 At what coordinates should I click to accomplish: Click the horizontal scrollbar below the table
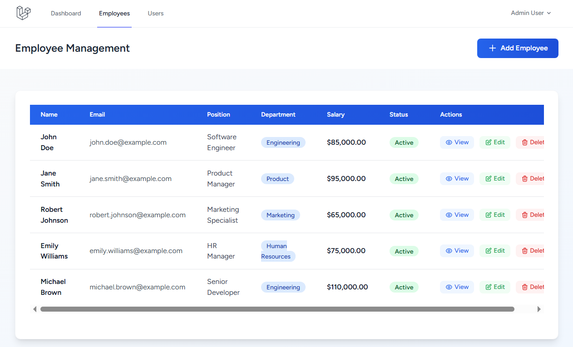click(x=277, y=309)
